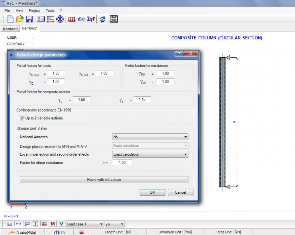
Task: Open the results table report icon
Action: click(114, 19)
